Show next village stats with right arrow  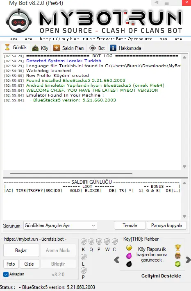(188, 260)
